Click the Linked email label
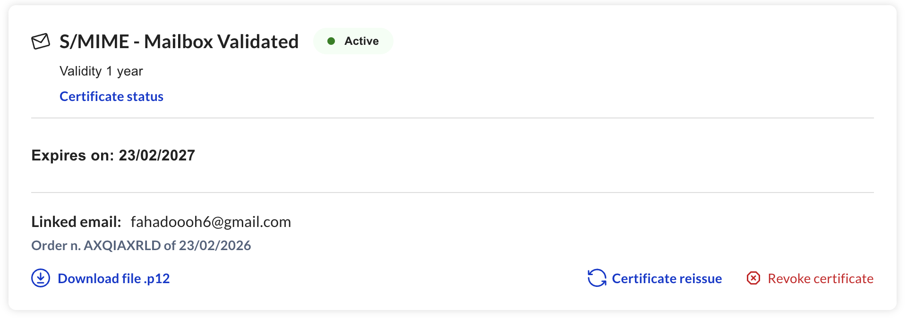Image resolution: width=907 pixels, height=319 pixels. coord(76,222)
